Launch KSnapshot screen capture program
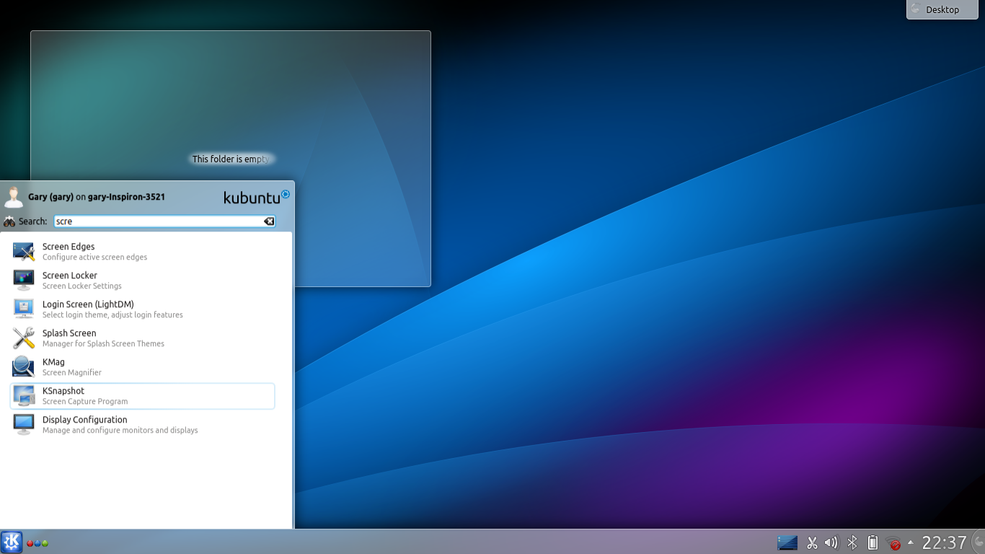Viewport: 985px width, 554px height. (x=142, y=396)
